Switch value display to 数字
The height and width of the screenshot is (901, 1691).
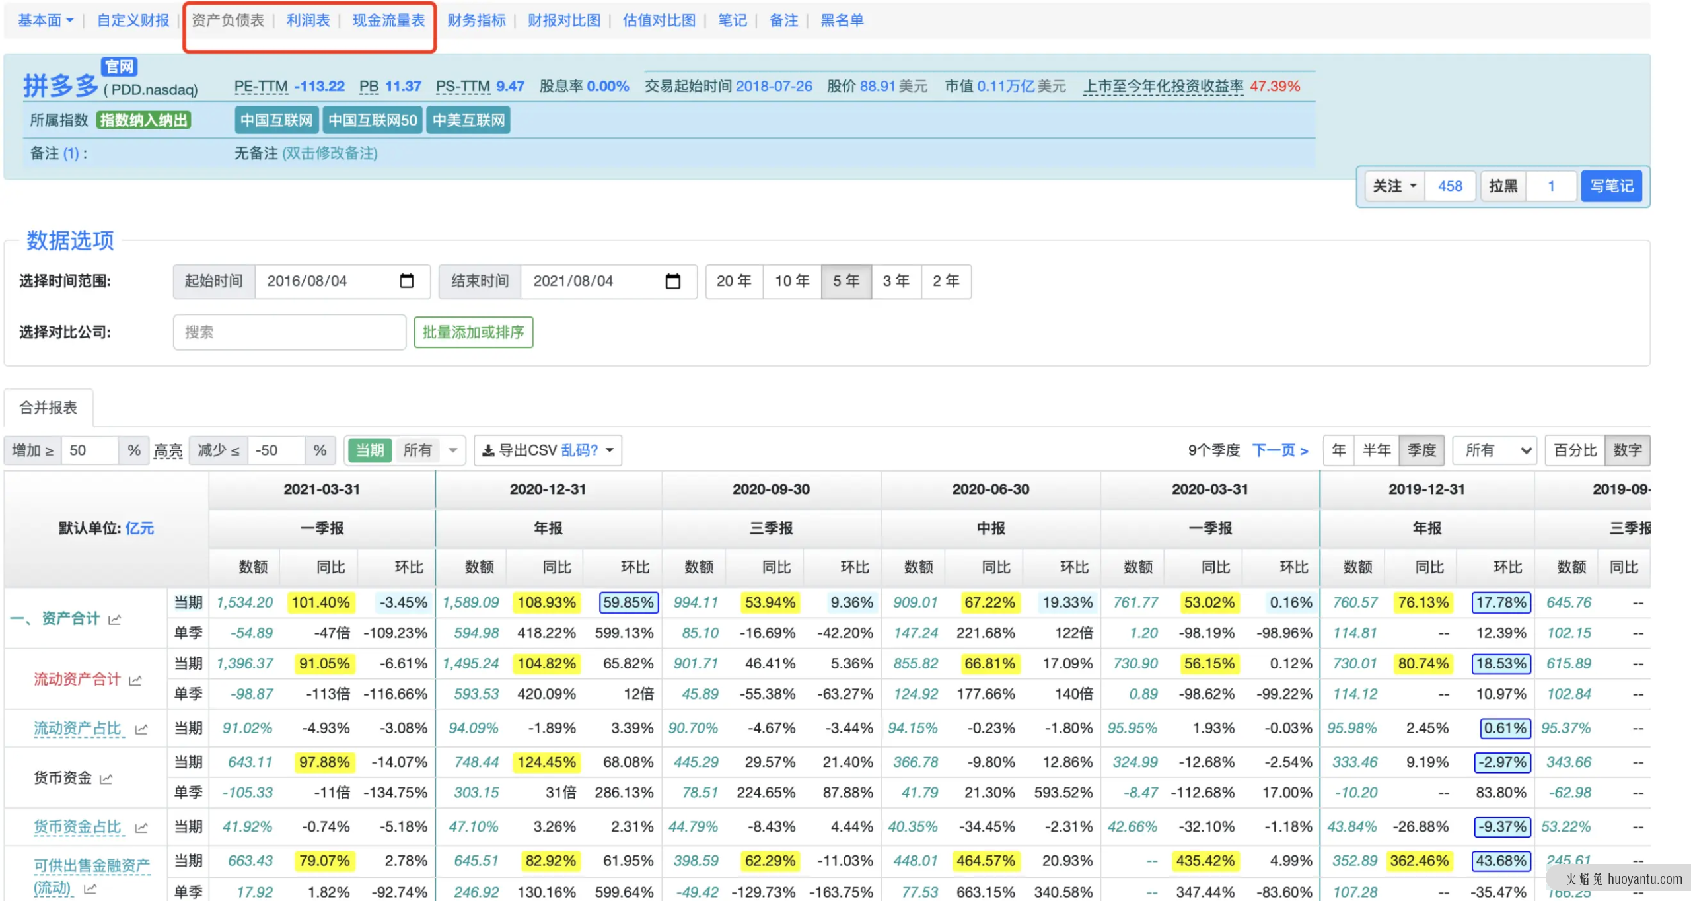tap(1627, 450)
